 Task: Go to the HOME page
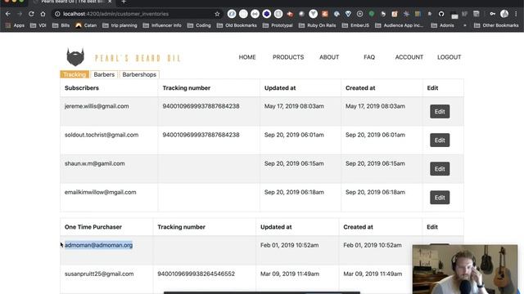coord(247,57)
